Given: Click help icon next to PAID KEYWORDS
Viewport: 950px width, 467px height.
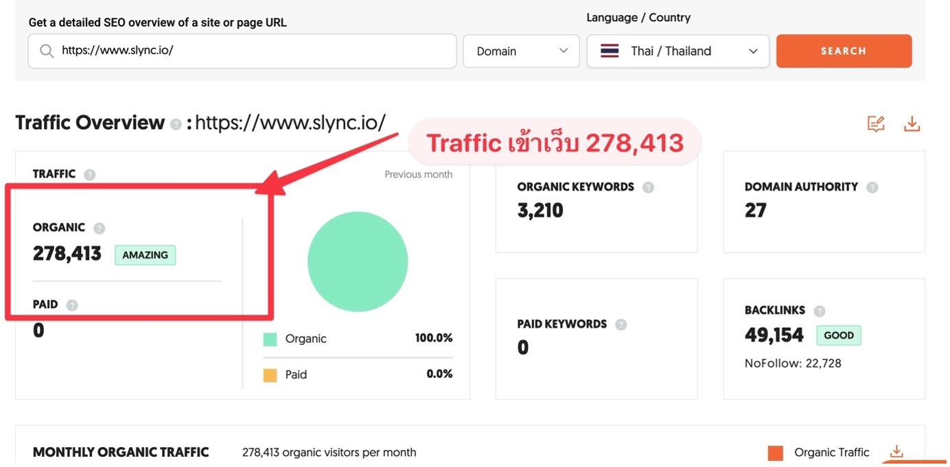Looking at the screenshot, I should pos(621,324).
